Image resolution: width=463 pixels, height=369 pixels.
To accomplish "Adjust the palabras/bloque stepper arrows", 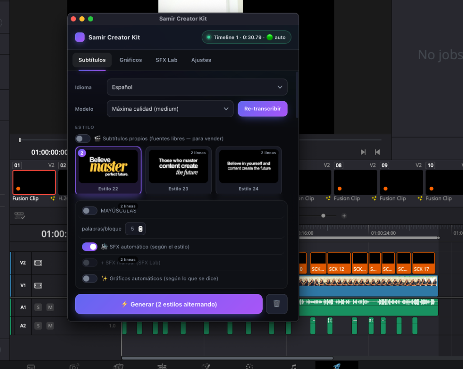I will pyautogui.click(x=141, y=229).
